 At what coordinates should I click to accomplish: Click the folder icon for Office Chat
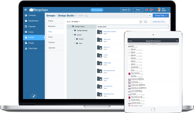pyautogui.click(x=100, y=40)
